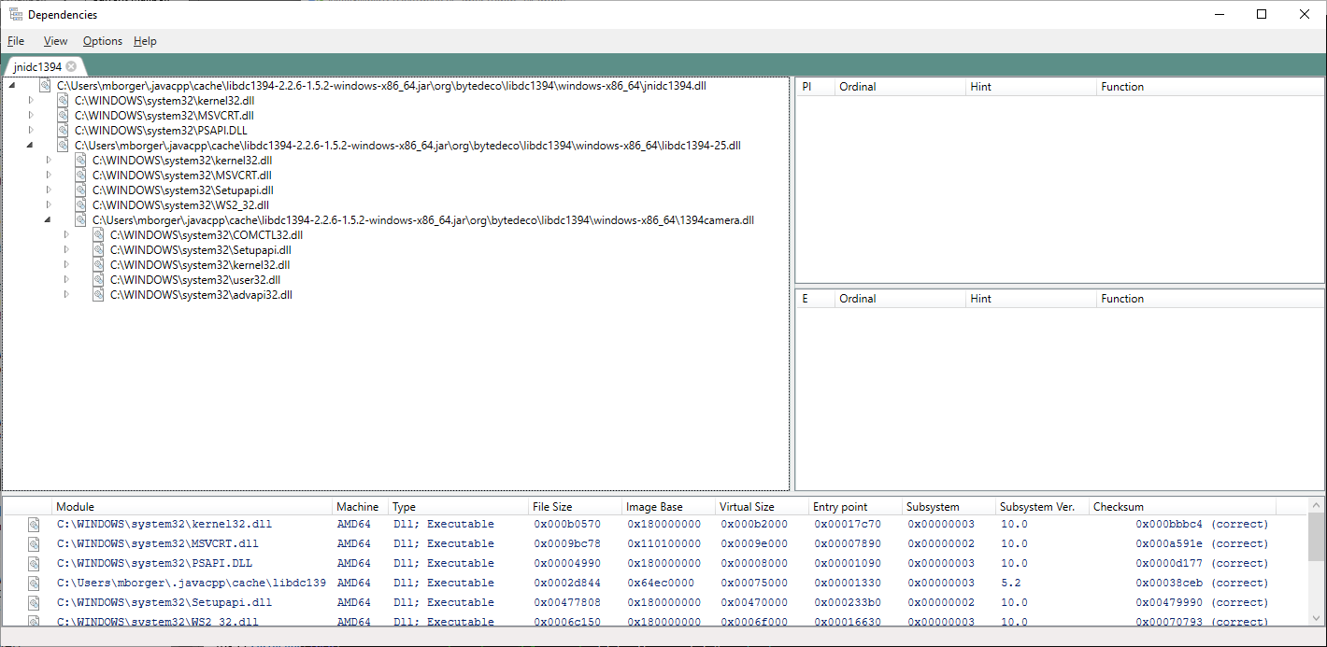
Task: Close the jnidc1394 tab
Action: coord(72,66)
